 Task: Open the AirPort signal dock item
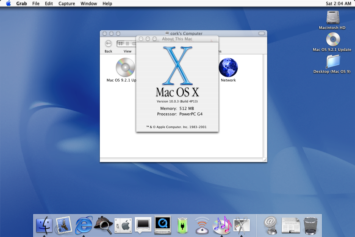coord(202,226)
